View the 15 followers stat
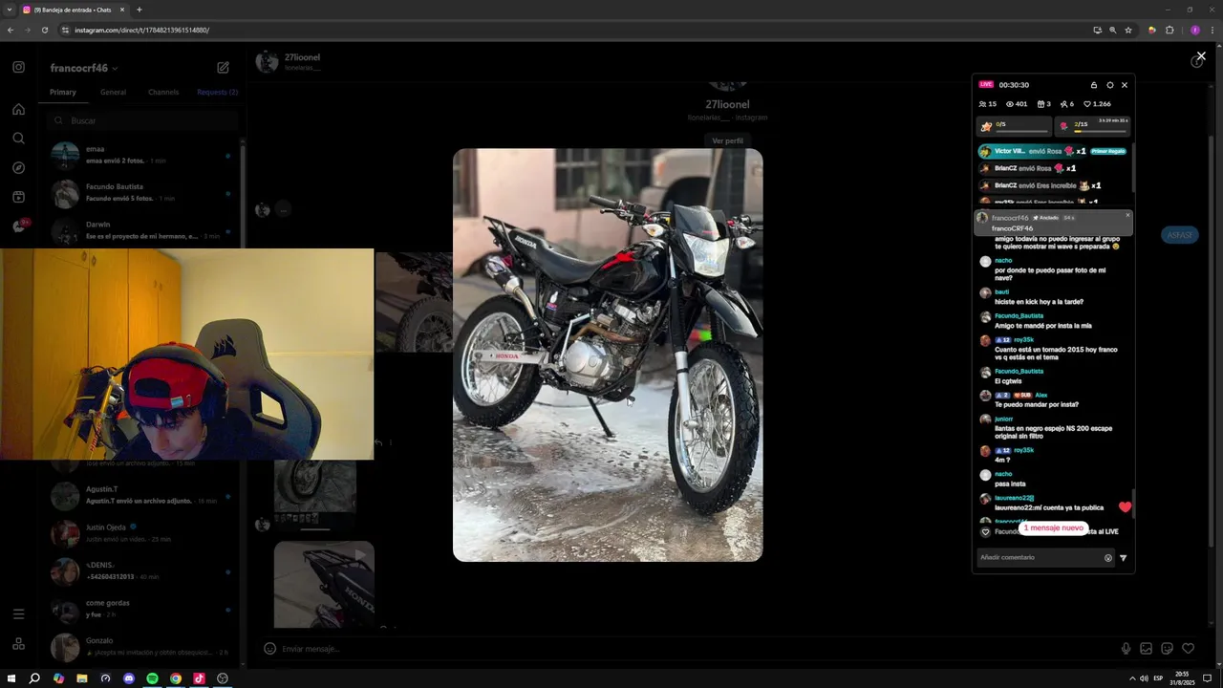Viewport: 1223px width, 688px height. click(x=988, y=104)
